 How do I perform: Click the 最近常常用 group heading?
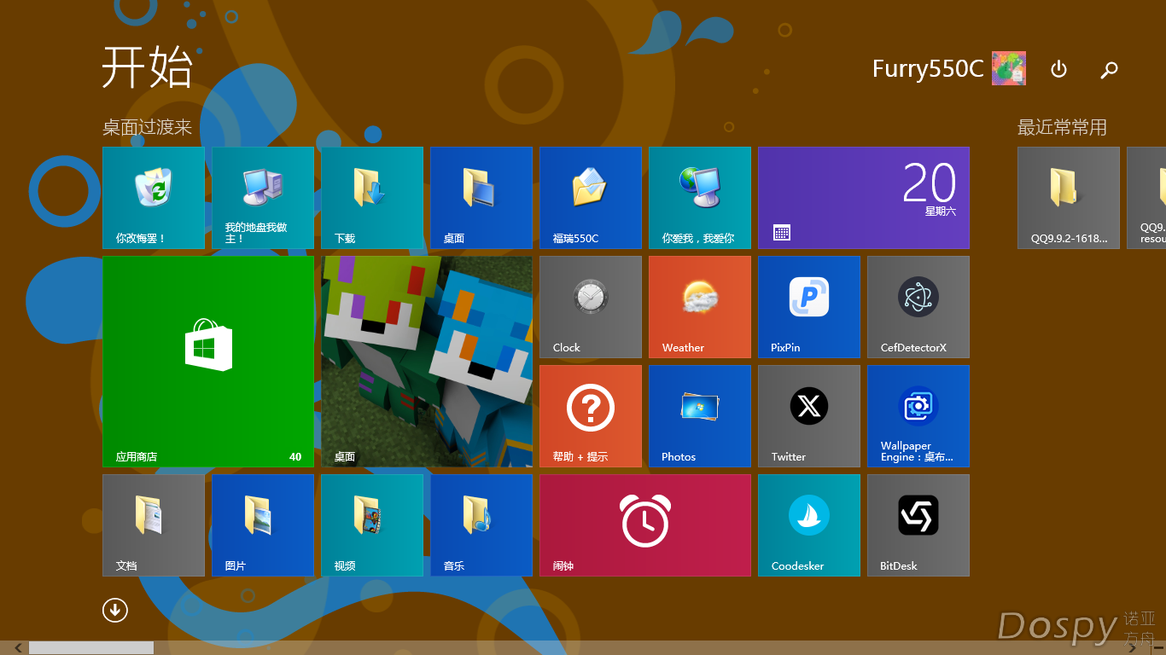[1062, 128]
